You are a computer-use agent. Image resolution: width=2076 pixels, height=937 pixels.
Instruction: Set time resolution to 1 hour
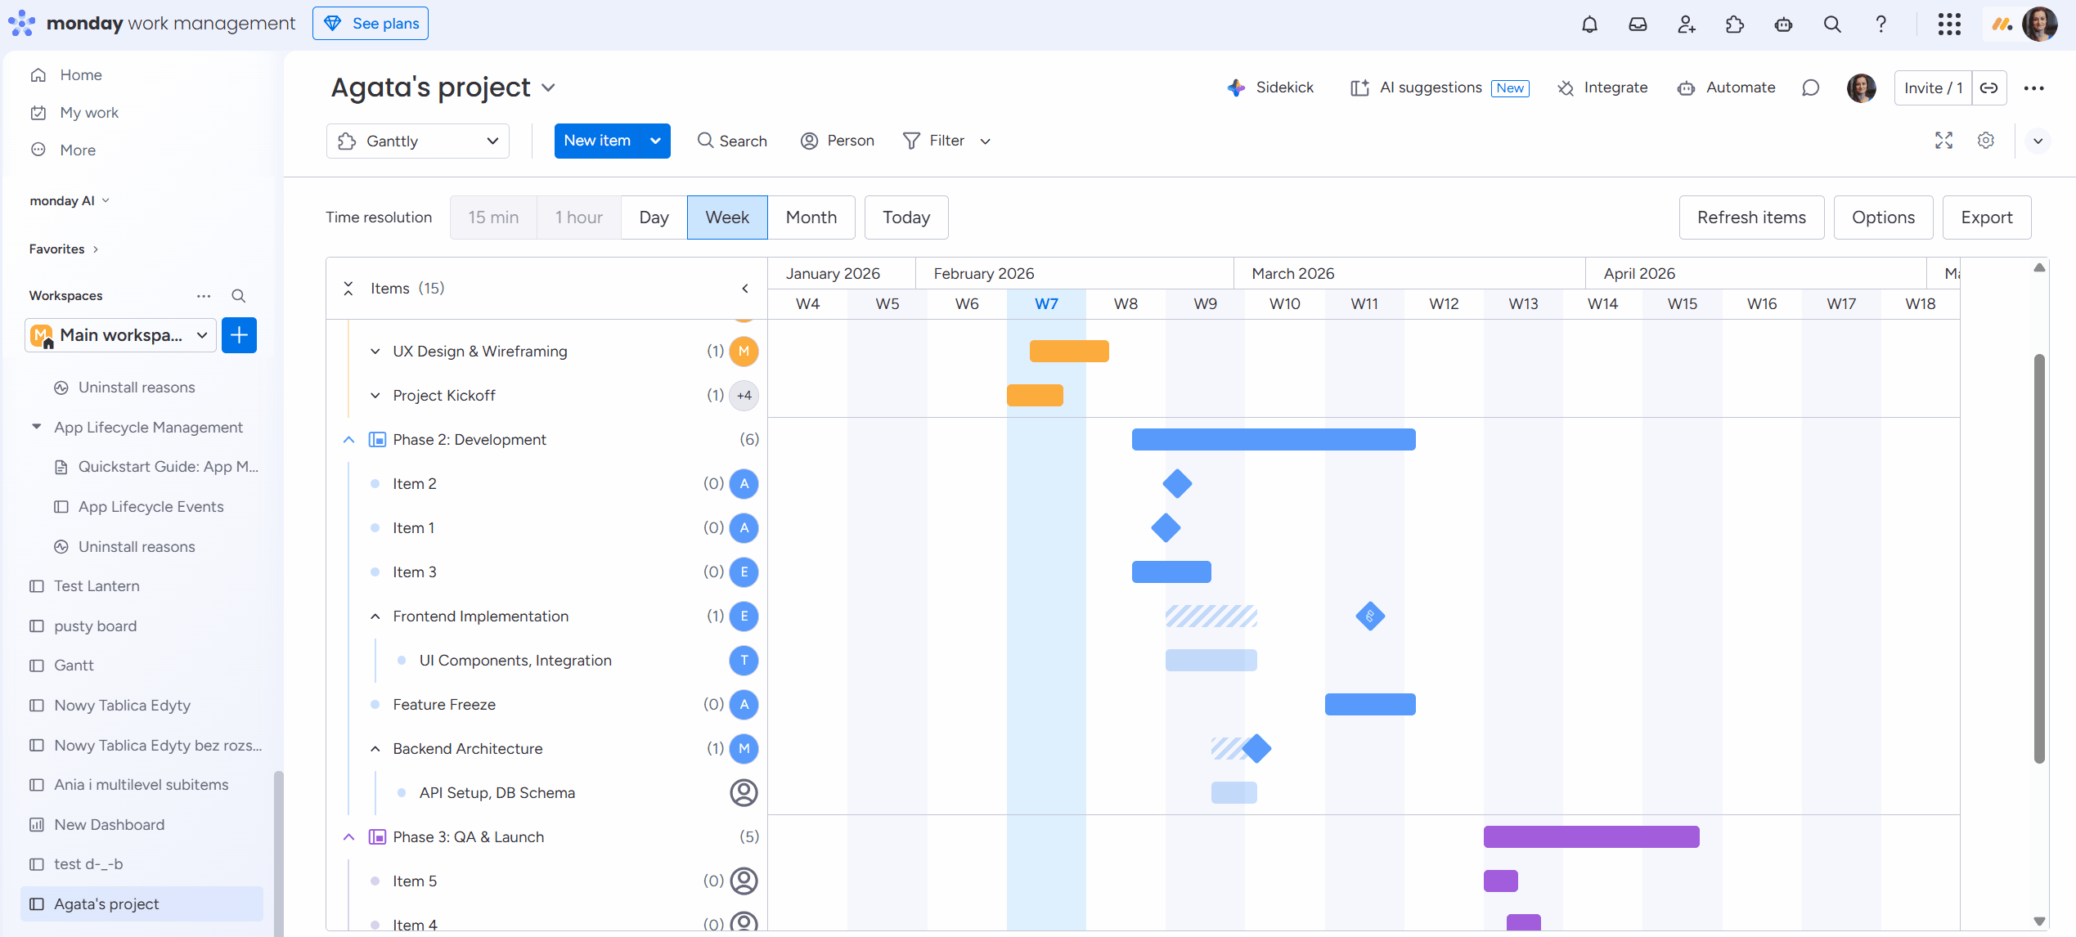coord(578,217)
